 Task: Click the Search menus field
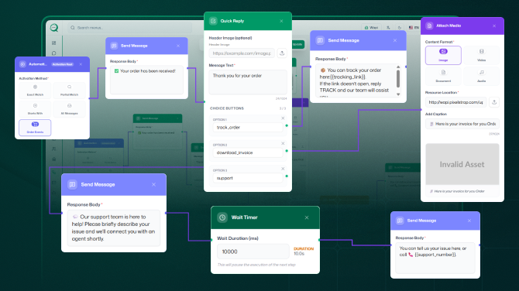130,28
